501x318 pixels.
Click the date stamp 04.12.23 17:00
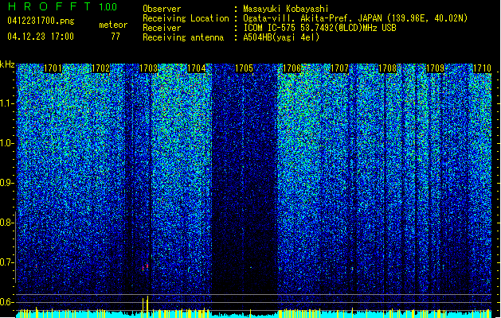click(41, 37)
